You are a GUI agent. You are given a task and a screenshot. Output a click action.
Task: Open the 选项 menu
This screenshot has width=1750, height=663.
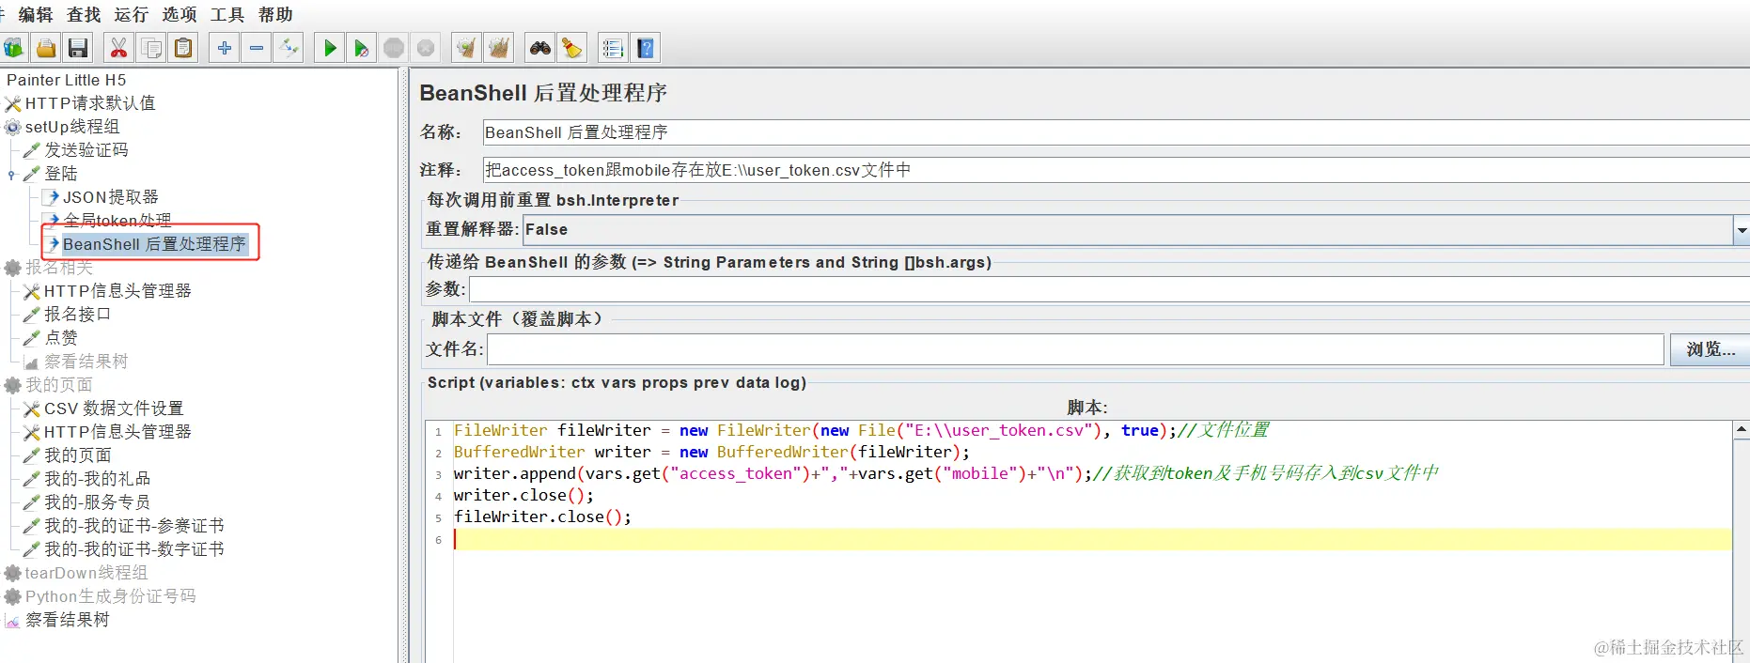[180, 14]
